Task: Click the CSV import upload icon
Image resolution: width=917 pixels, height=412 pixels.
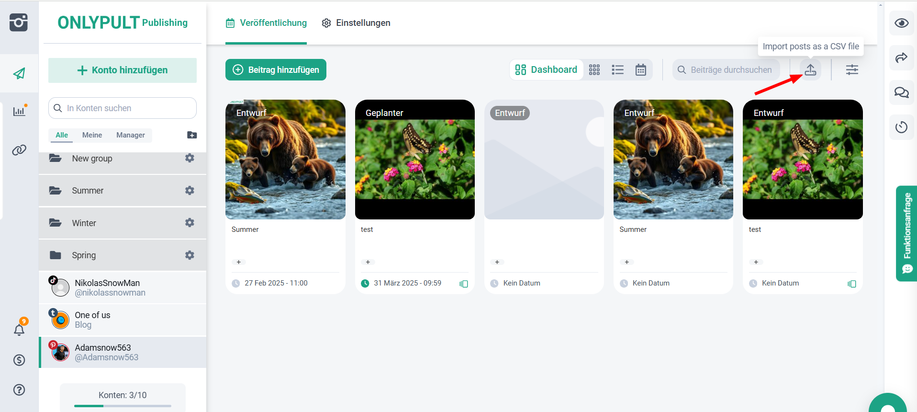Action: click(x=810, y=70)
